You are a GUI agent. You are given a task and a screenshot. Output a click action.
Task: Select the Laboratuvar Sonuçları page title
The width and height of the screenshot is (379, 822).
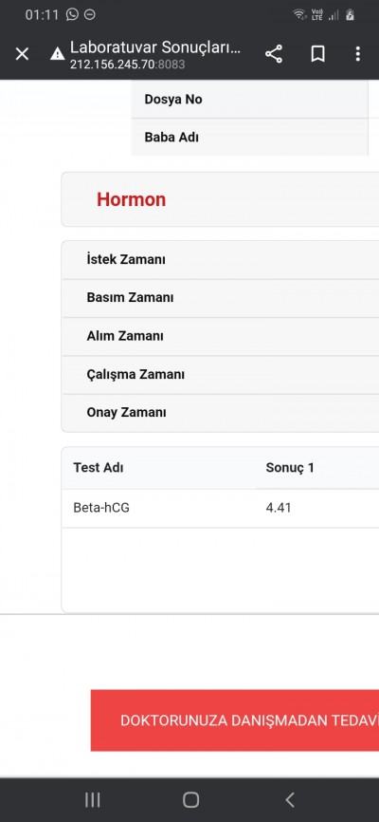click(x=155, y=47)
